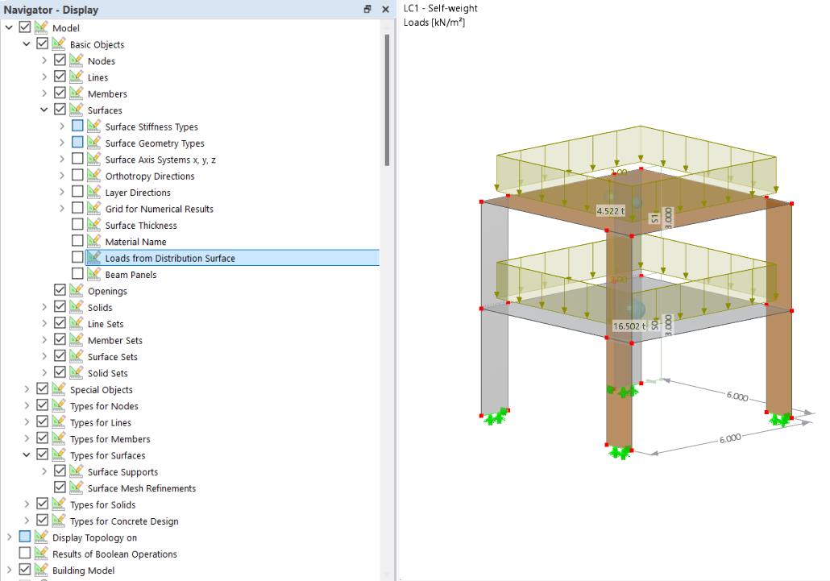The image size is (830, 581).
Task: Click the icon beside Loads from Distribution Surface
Action: tap(93, 257)
